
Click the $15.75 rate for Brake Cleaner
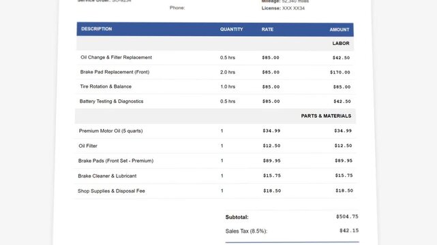click(272, 176)
